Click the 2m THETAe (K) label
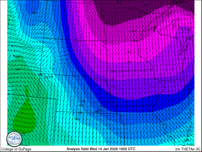Image resolution: width=202 pixels, height=152 pixels. [x=188, y=149]
